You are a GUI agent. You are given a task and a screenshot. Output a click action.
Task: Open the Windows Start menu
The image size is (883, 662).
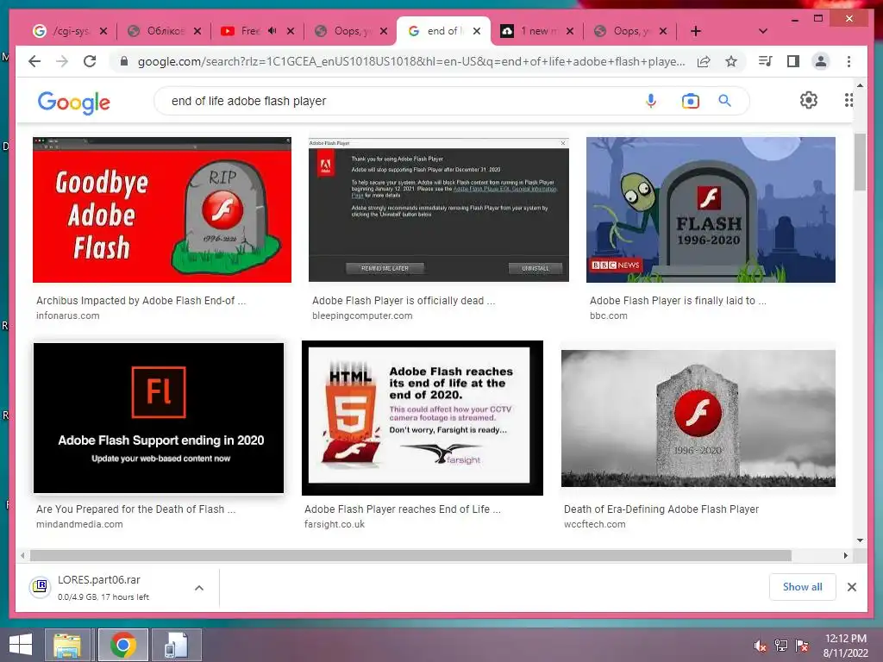(21, 645)
